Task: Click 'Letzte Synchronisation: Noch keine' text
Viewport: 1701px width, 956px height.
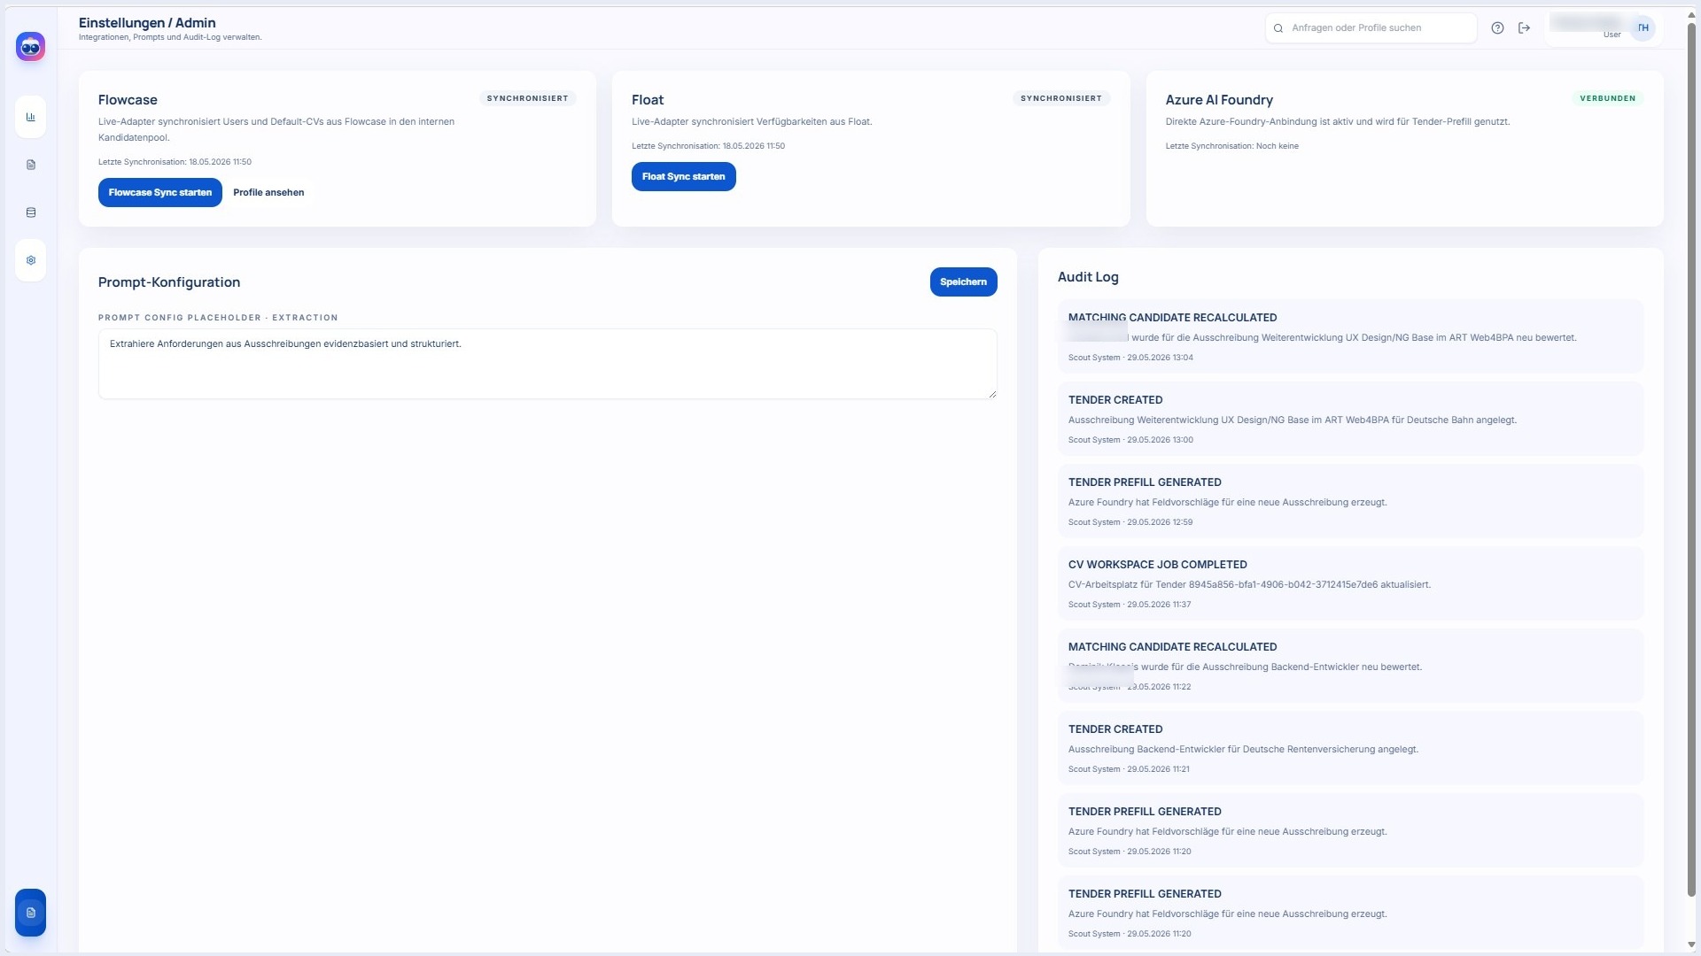Action: [1231, 146]
